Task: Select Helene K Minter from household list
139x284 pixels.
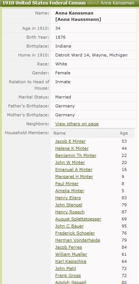Action: (x=72, y=148)
